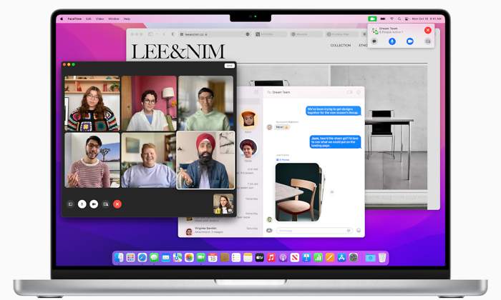The image size is (501, 300).
Task: Open the Apple menu
Action: pyautogui.click(x=62, y=19)
